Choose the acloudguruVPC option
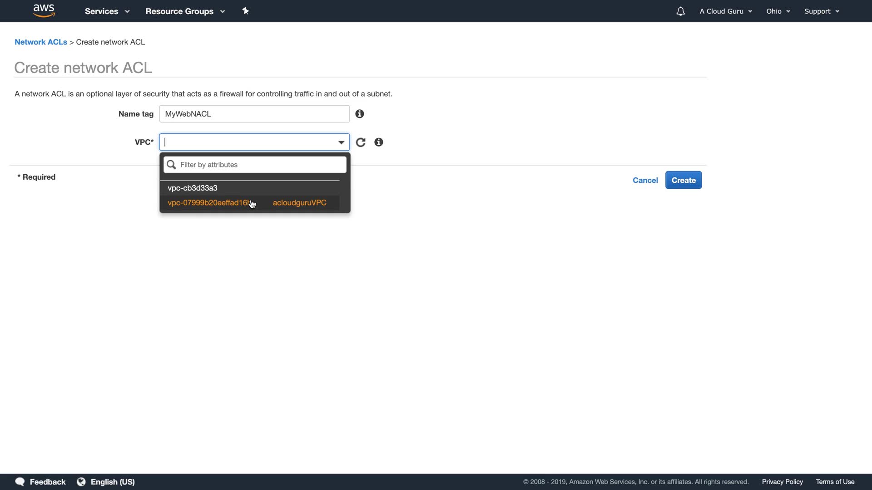This screenshot has width=872, height=490. (x=299, y=203)
